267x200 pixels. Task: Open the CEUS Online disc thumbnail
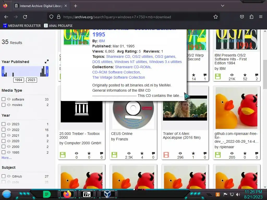pyautogui.click(x=133, y=115)
